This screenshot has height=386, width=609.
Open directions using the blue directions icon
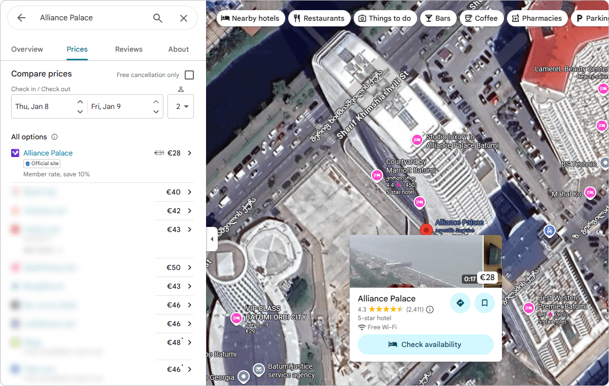[460, 302]
